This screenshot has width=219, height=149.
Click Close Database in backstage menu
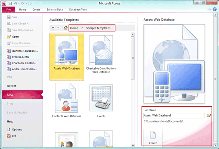click(x=19, y=43)
